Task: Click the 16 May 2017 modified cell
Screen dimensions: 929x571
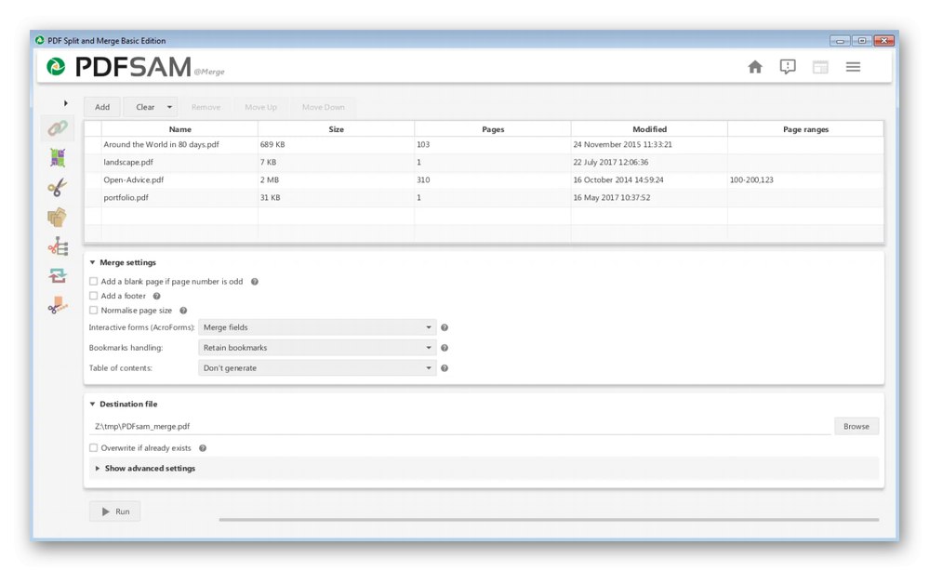Action: (x=649, y=198)
